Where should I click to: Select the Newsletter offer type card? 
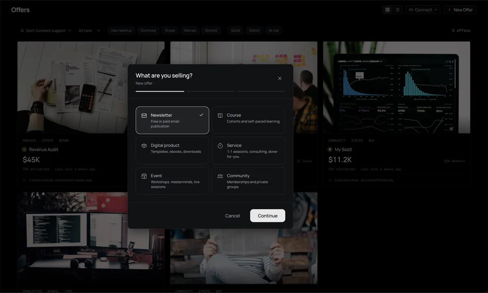[172, 120]
